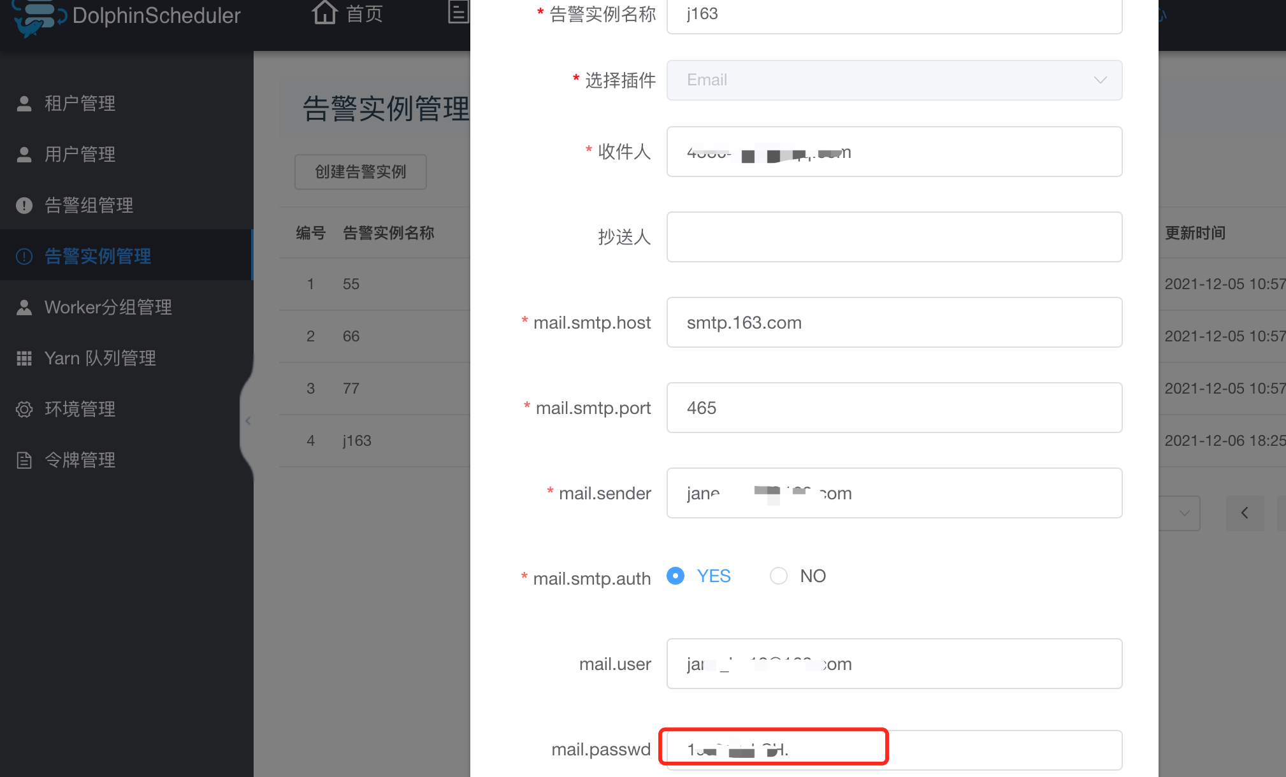
Task: Click the 告警组管理 alert icon
Action: 24,205
